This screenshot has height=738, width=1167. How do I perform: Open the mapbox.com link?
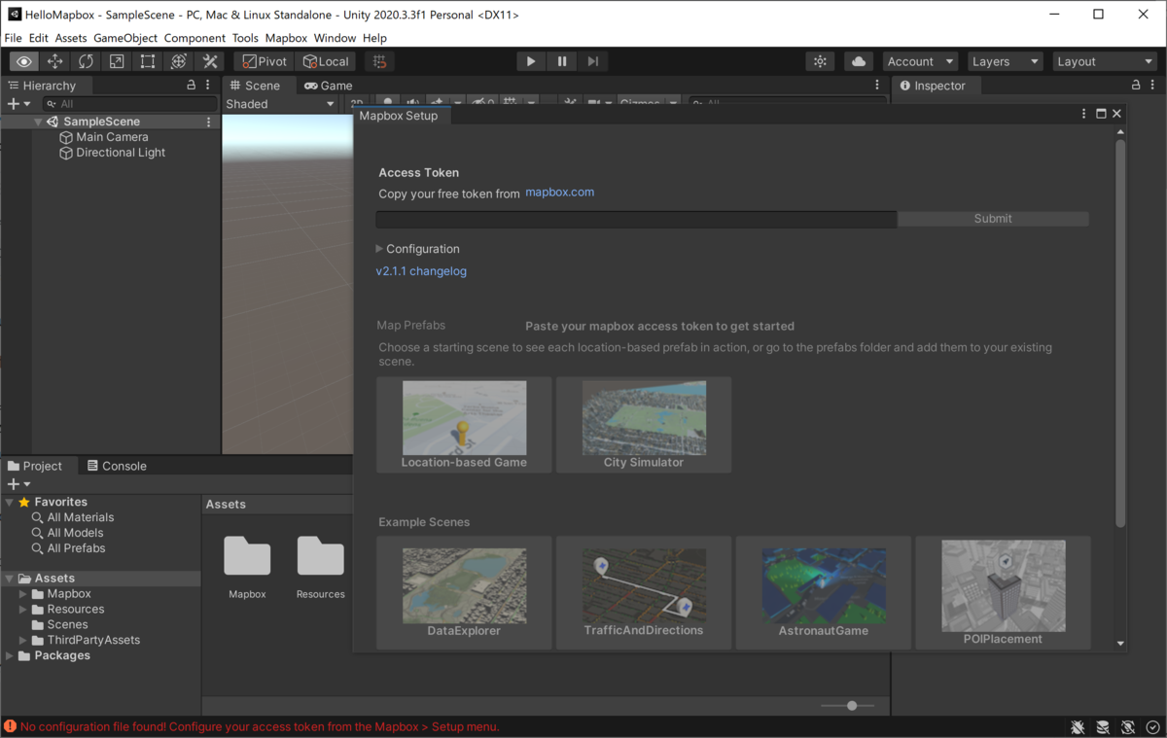point(559,193)
